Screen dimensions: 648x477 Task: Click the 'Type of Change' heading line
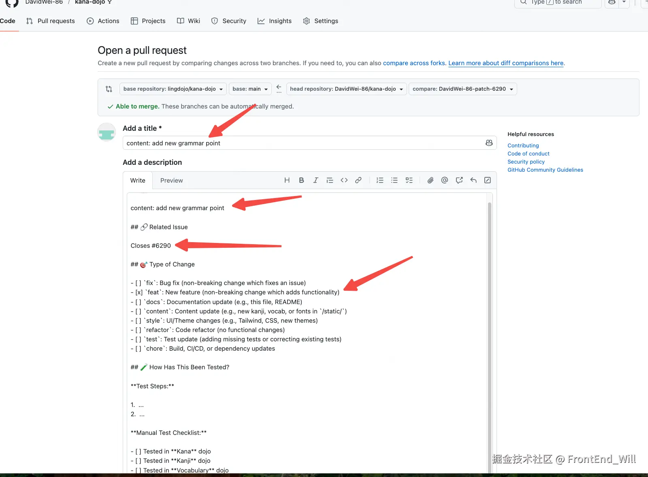tap(162, 264)
